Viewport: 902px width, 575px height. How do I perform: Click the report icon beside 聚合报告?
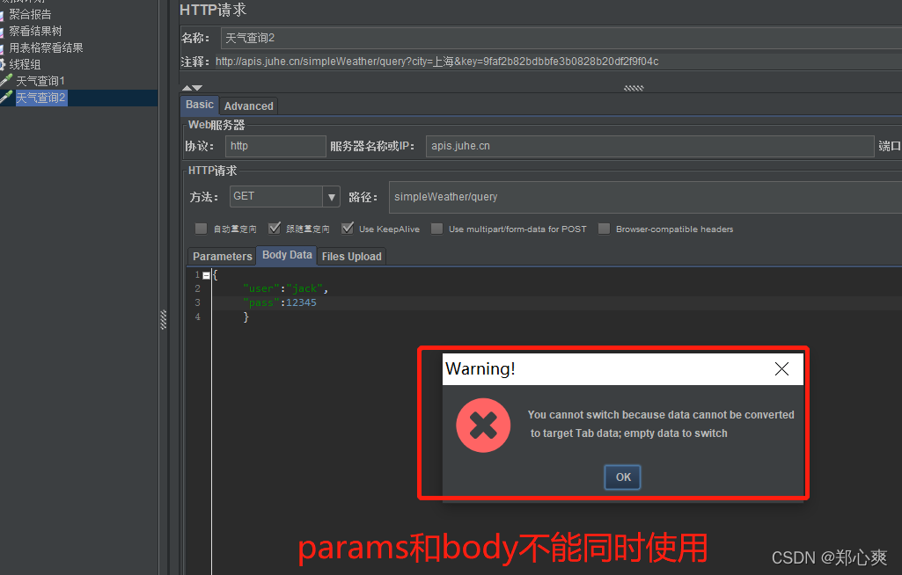(2, 14)
